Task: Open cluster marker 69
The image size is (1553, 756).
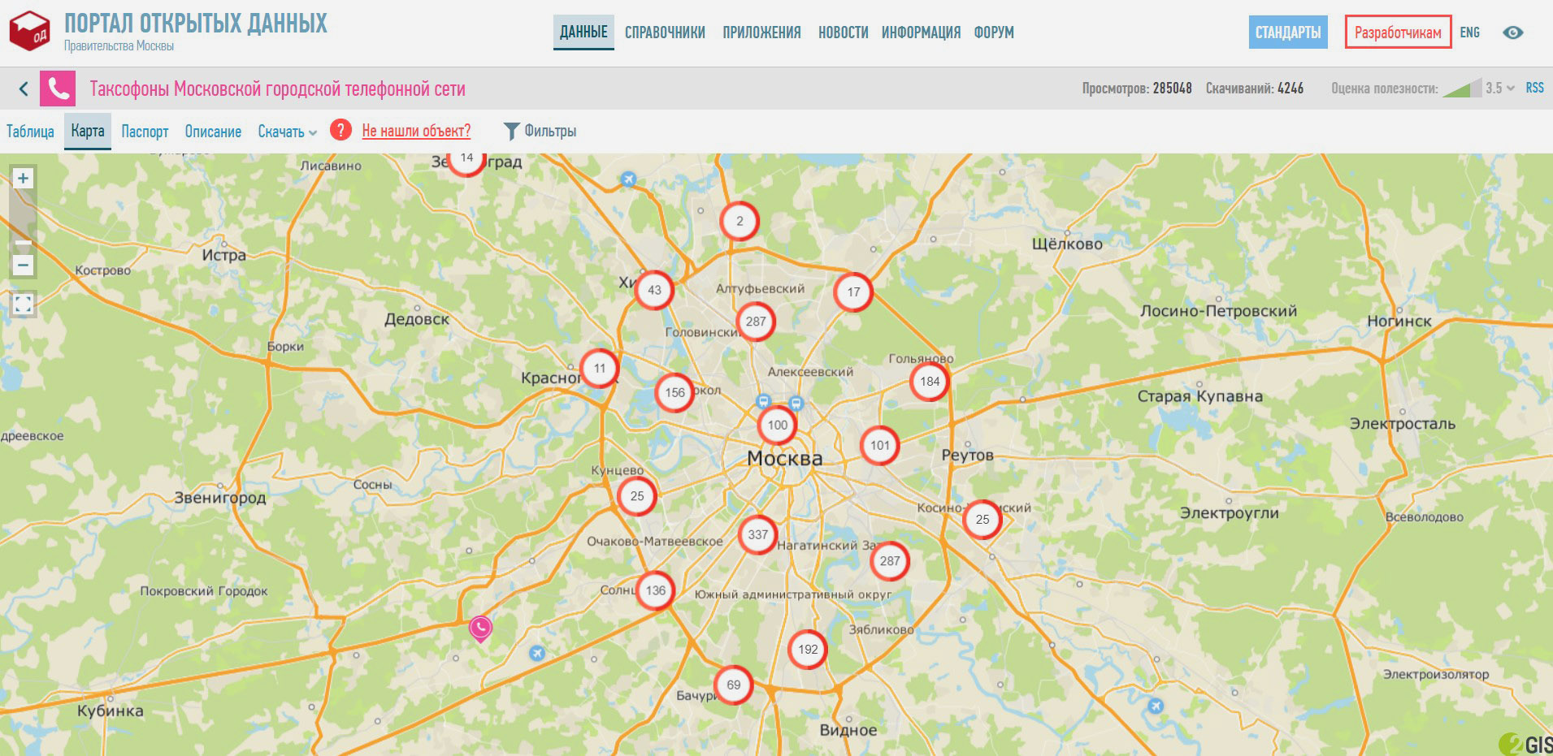Action: pyautogui.click(x=733, y=685)
